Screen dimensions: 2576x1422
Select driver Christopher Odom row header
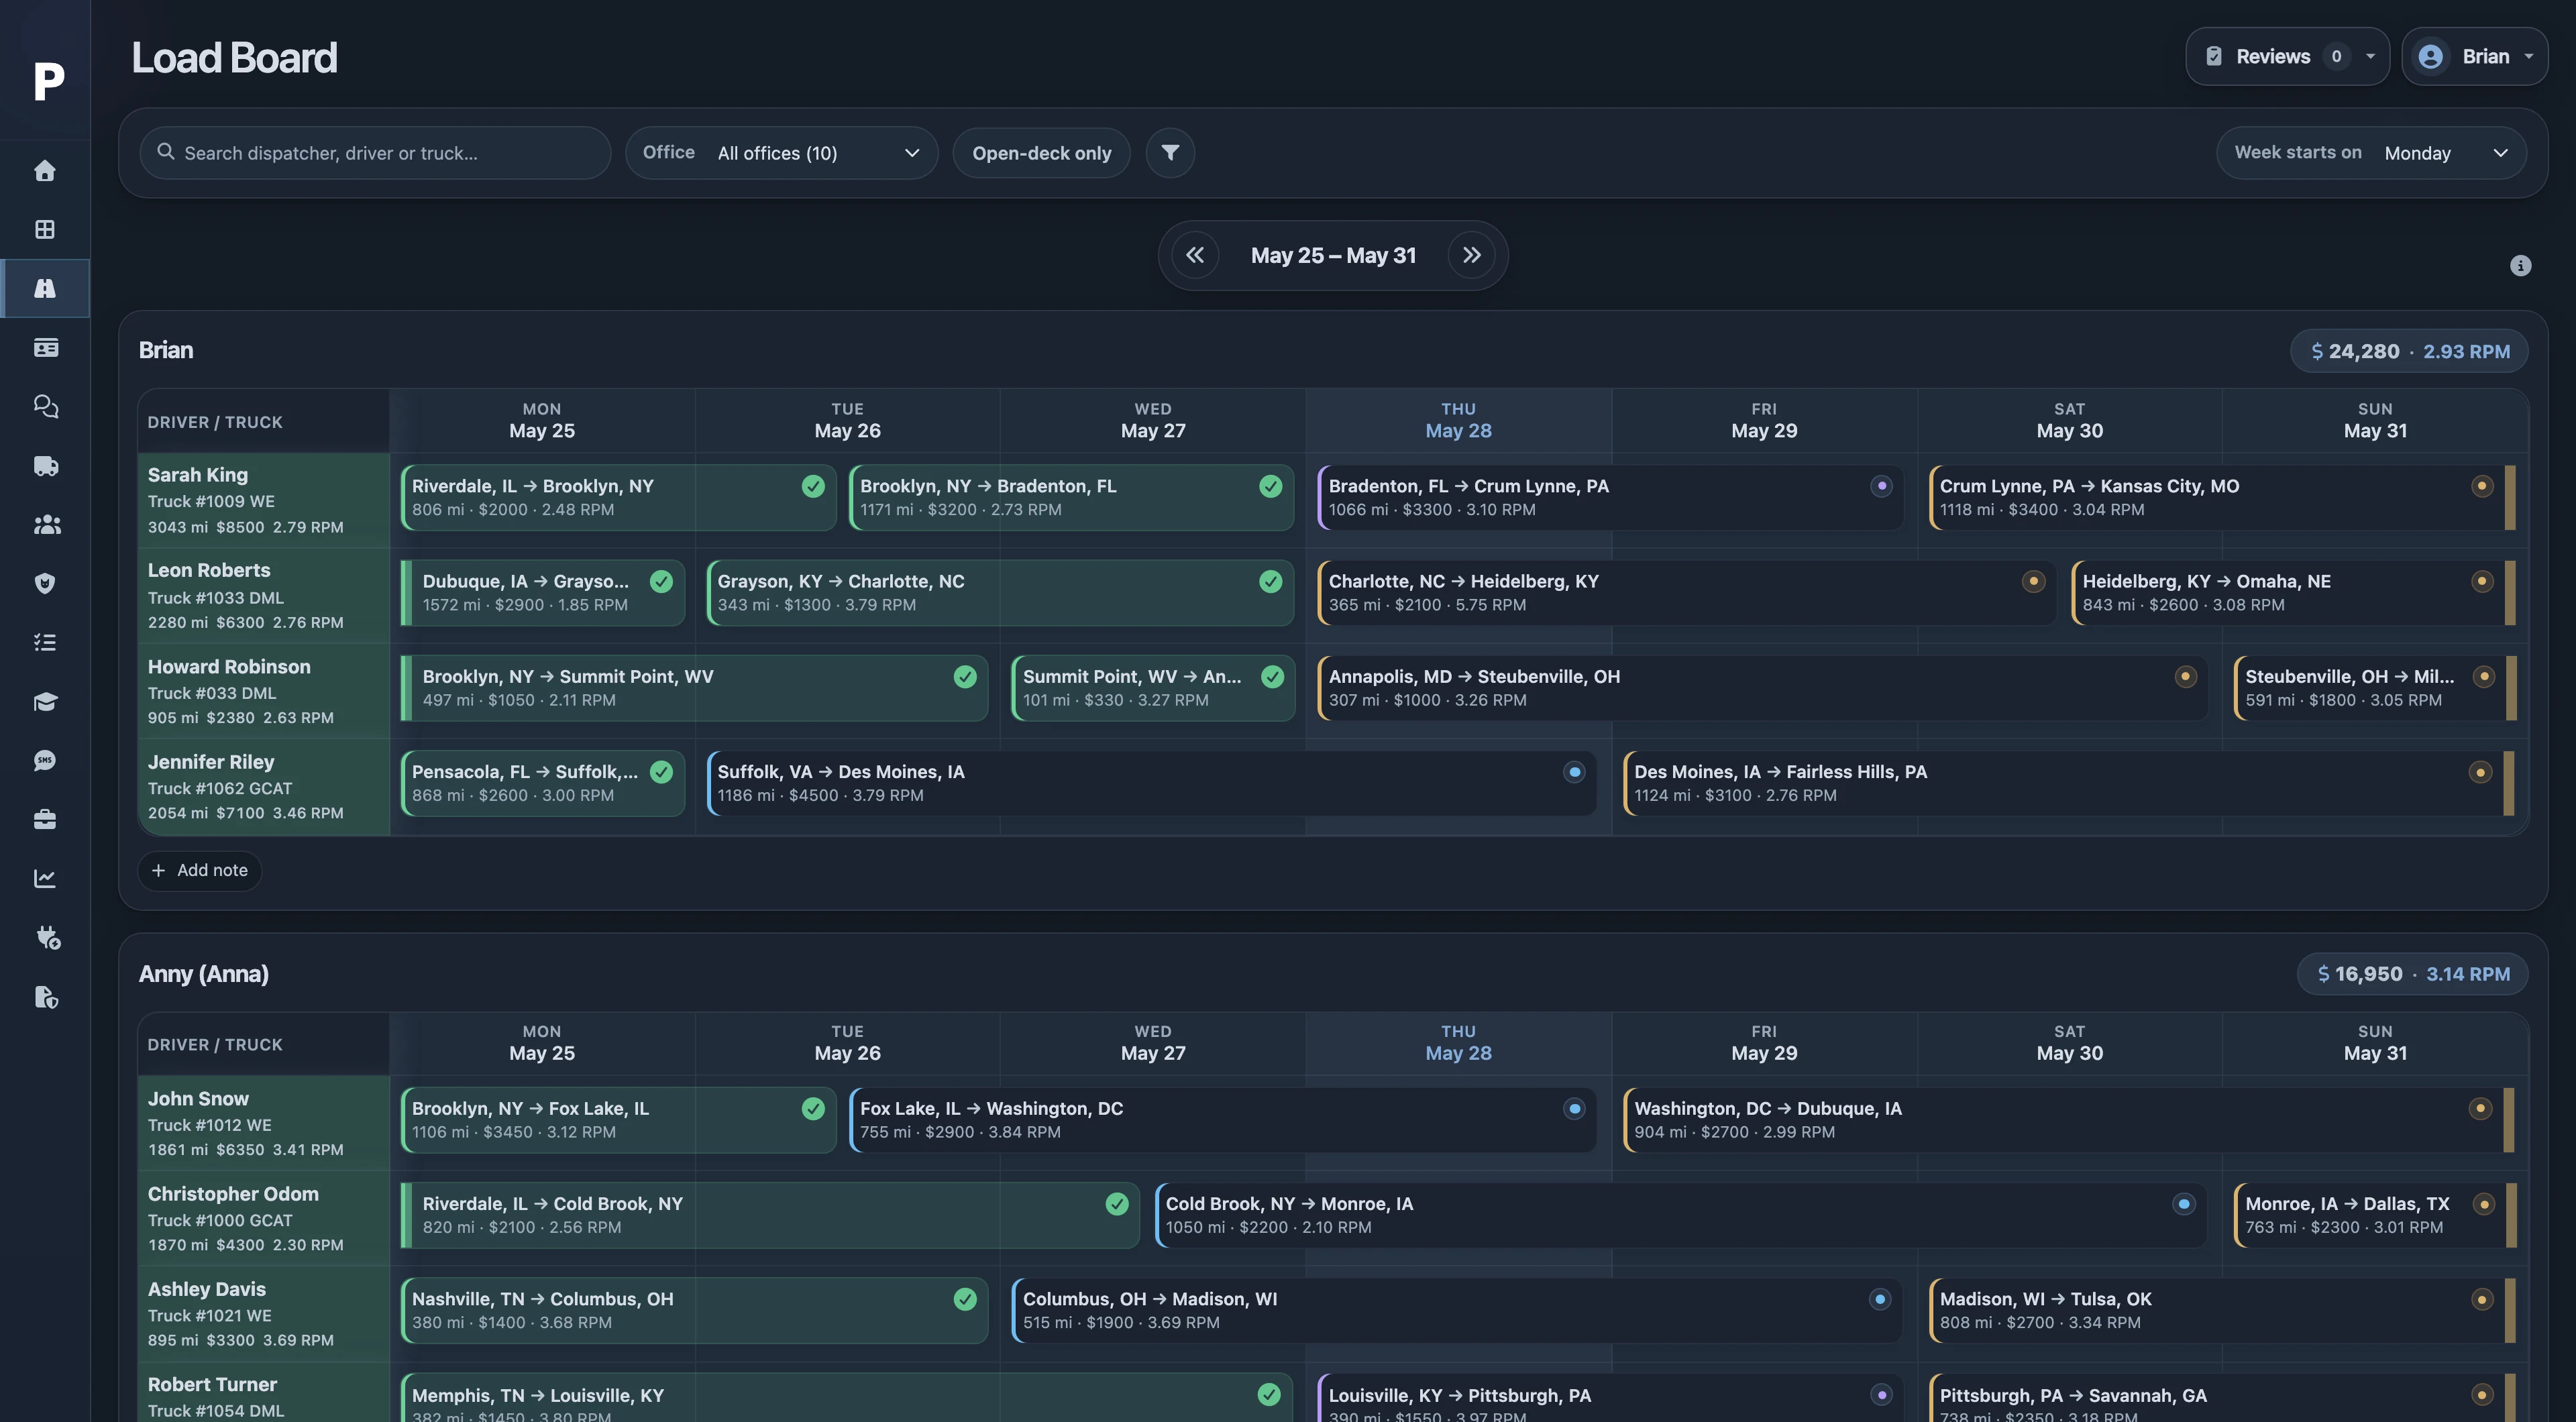pos(264,1218)
